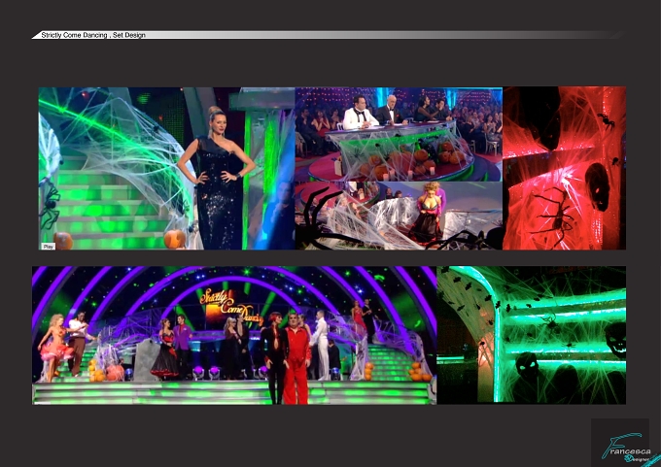
Task: Open the judges' desk with pumpkins photo
Action: [x=399, y=134]
